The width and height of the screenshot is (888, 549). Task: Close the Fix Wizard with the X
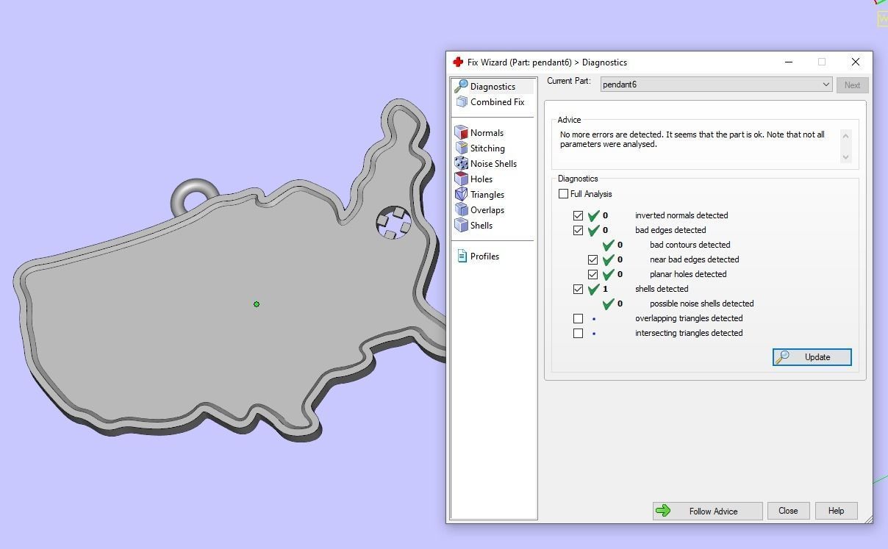coord(855,62)
